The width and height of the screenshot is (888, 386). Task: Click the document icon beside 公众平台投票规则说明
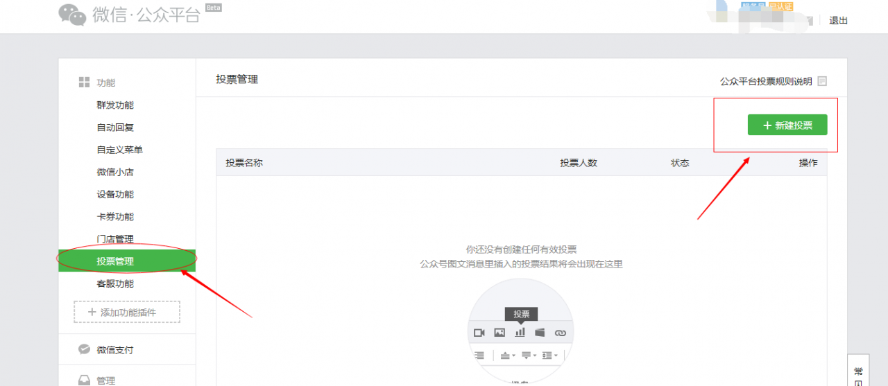[822, 81]
